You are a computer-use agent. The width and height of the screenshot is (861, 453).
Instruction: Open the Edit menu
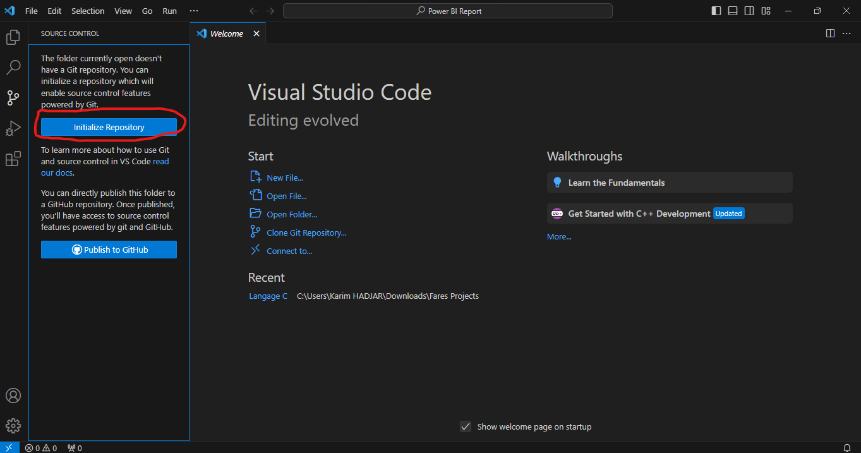[x=54, y=11]
